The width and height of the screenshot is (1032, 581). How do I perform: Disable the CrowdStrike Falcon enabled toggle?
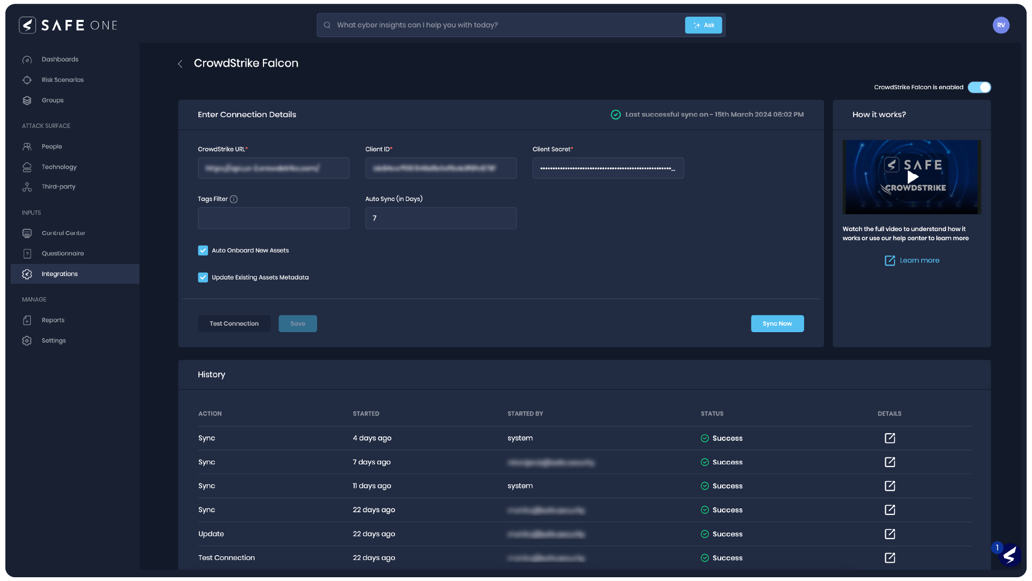[979, 87]
